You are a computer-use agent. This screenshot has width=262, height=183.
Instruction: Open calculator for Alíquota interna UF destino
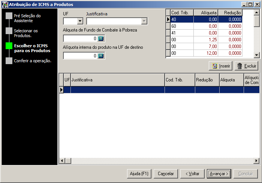pyautogui.click(x=101, y=56)
